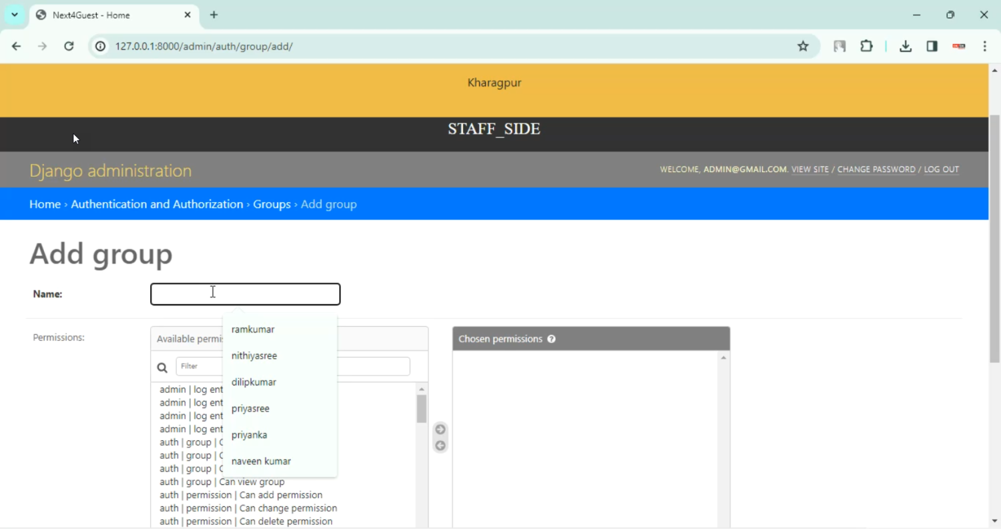Select 'auth | group | Can view group'

(x=222, y=482)
